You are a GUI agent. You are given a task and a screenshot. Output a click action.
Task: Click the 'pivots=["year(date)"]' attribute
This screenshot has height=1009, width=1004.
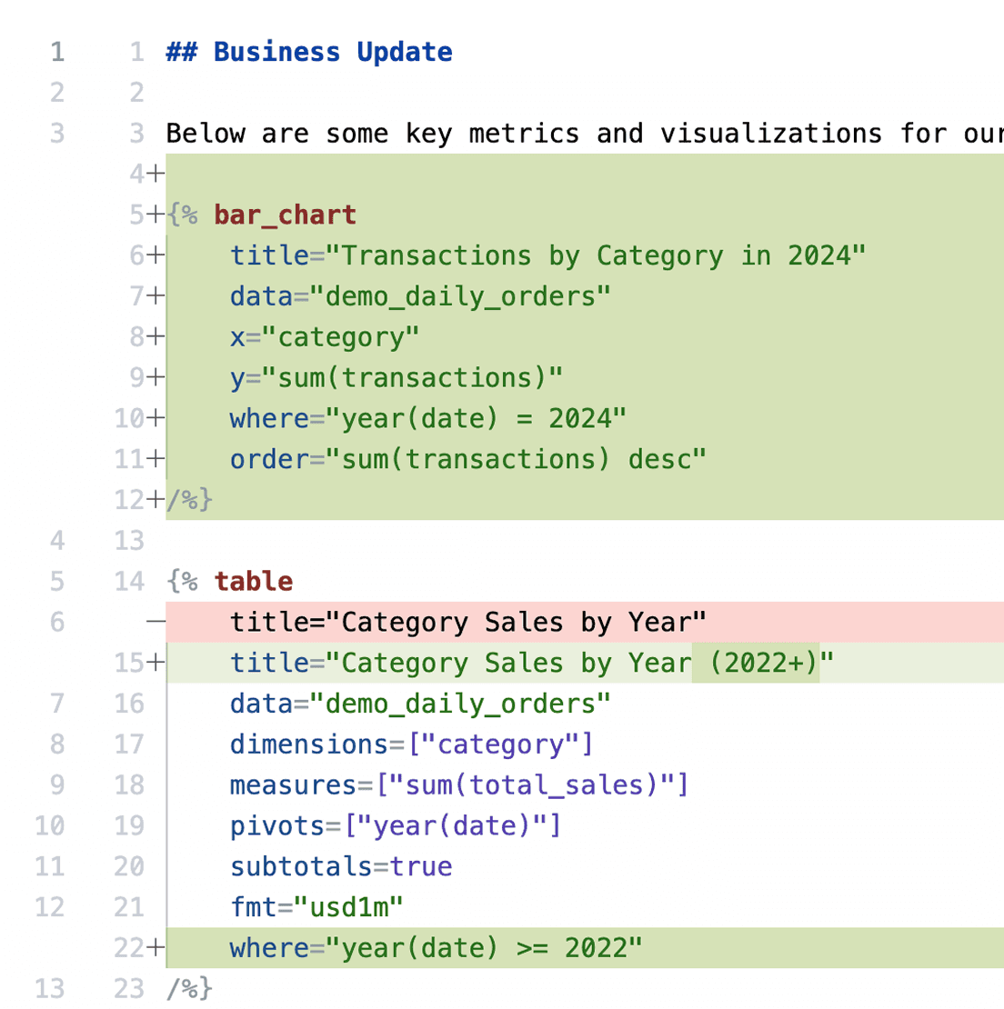pos(395,825)
